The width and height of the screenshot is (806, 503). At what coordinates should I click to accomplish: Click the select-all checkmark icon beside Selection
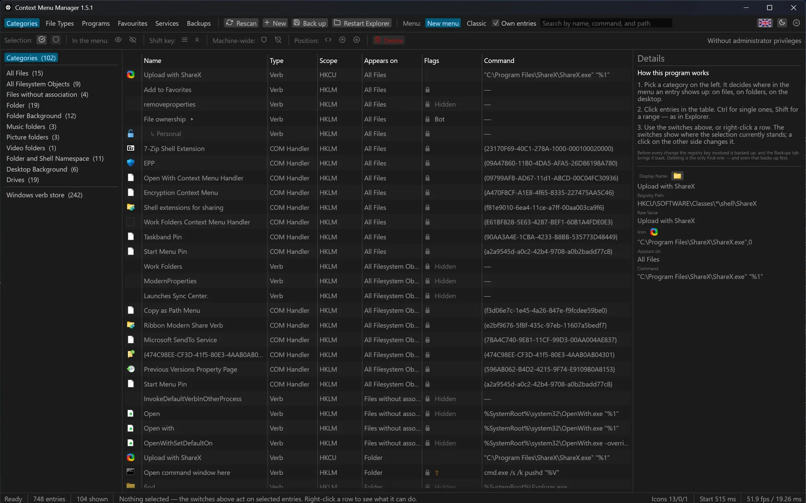42,40
